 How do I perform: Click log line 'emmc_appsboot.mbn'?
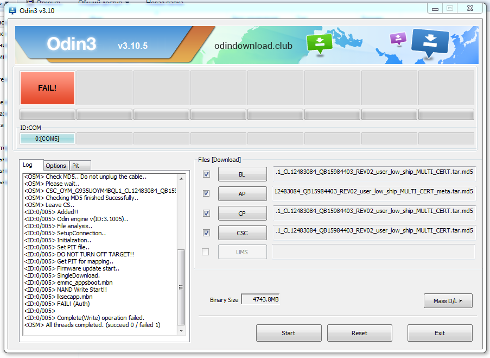85,282
